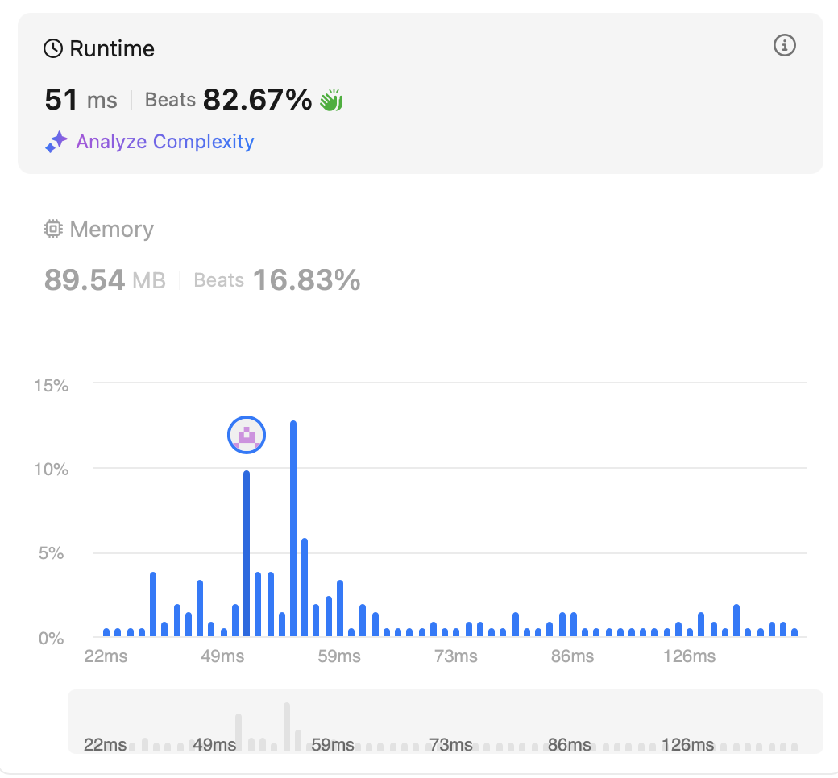The width and height of the screenshot is (838, 778).
Task: Click the 73ms label in the overview strip
Action: 452,744
